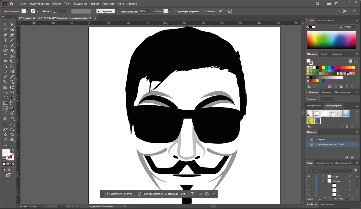This screenshot has height=209, width=361.
Task: Switch to the Библиотеки tab
Action: [327, 204]
